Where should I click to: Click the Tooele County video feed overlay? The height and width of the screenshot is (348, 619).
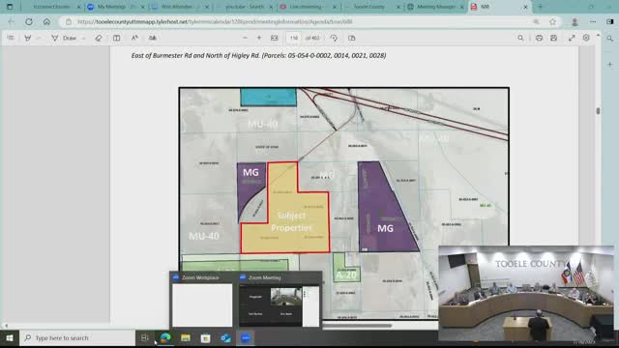pyautogui.click(x=526, y=293)
